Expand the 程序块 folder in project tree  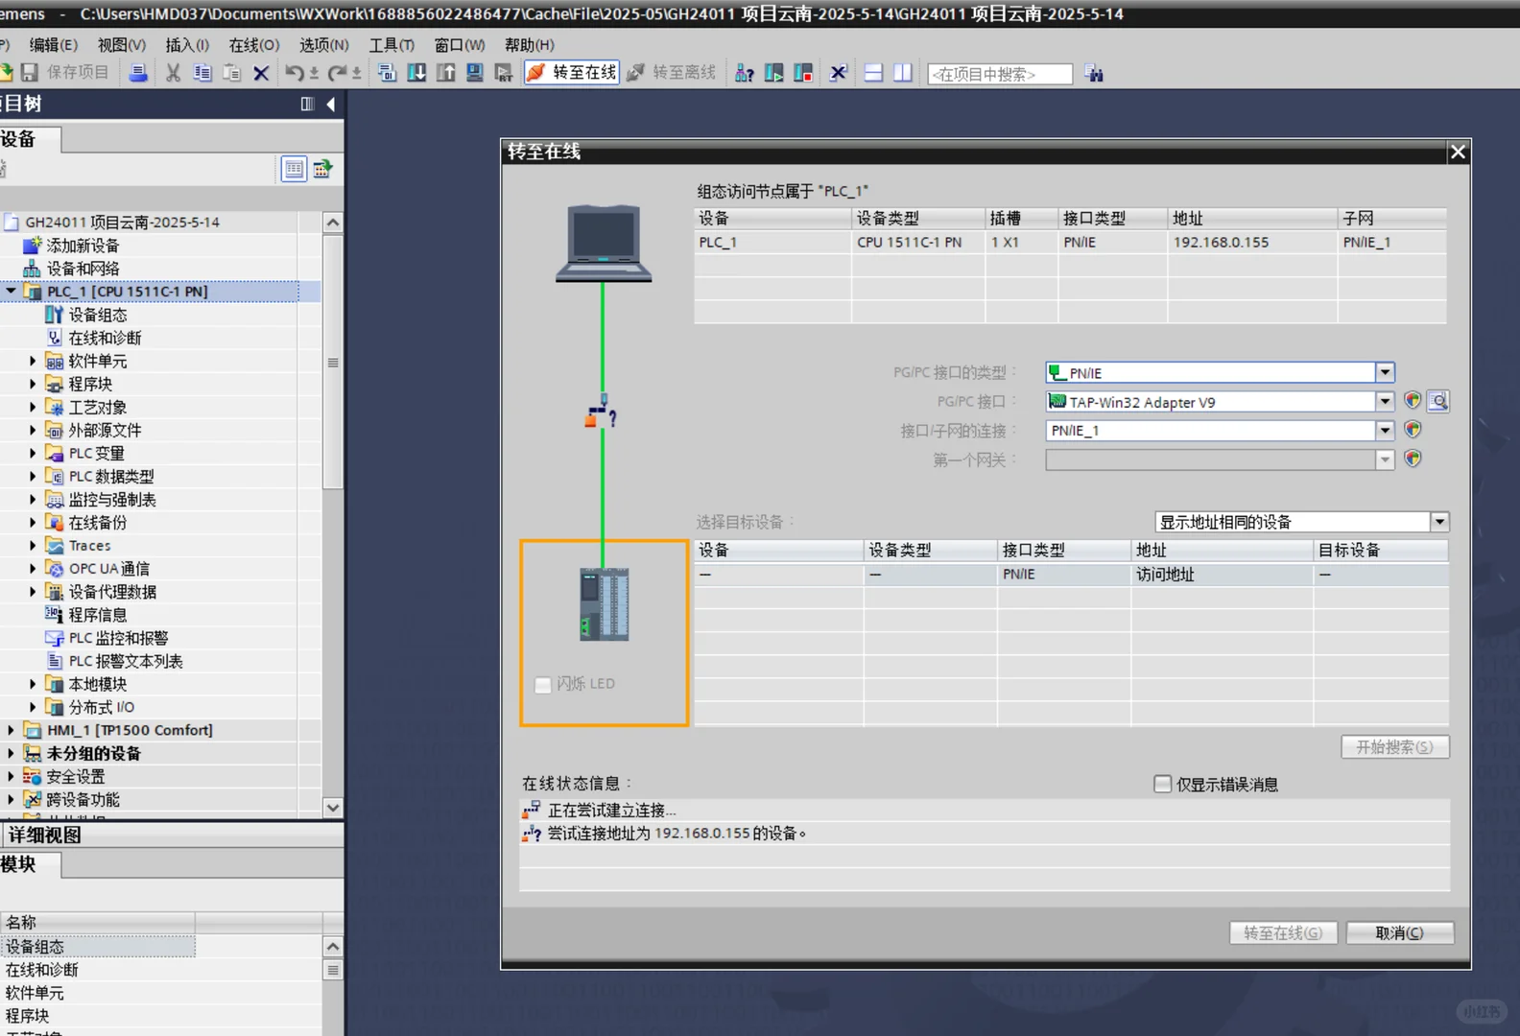[x=33, y=384]
